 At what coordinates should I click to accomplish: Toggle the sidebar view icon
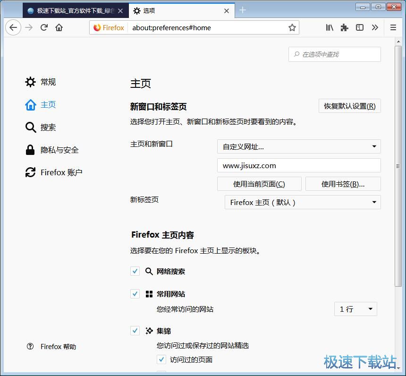point(360,27)
